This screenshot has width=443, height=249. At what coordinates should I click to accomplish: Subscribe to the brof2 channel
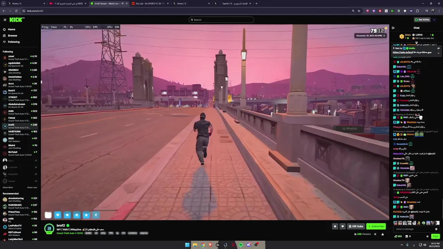(376, 227)
